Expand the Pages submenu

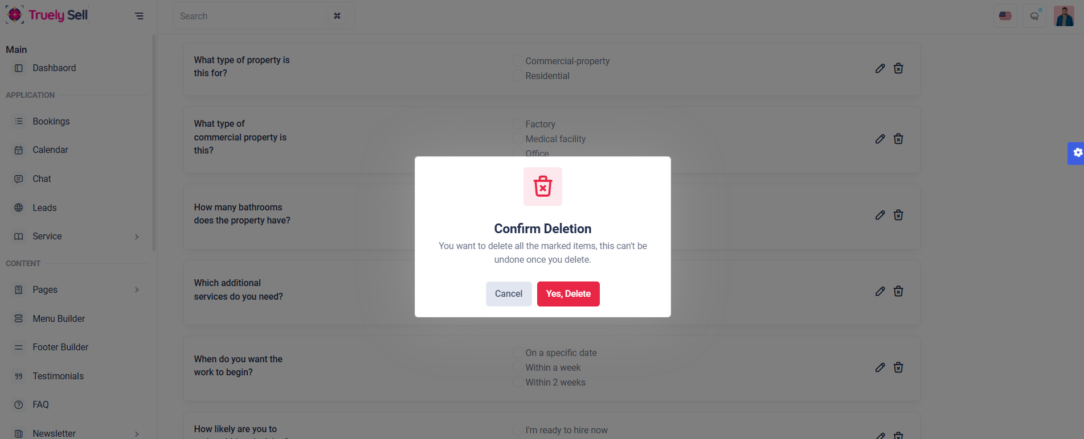137,290
